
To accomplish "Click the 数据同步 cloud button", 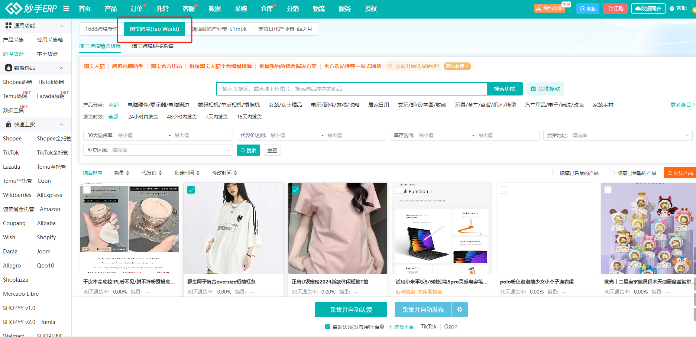I will [x=648, y=9].
